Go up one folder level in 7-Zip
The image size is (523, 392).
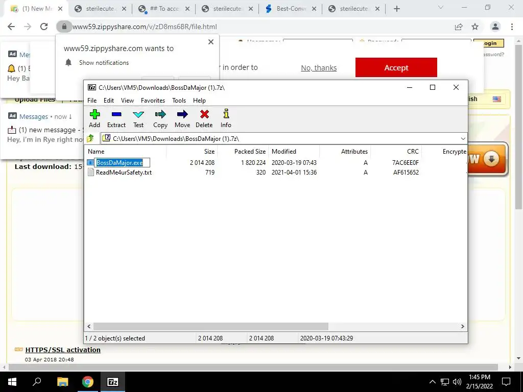(x=90, y=138)
